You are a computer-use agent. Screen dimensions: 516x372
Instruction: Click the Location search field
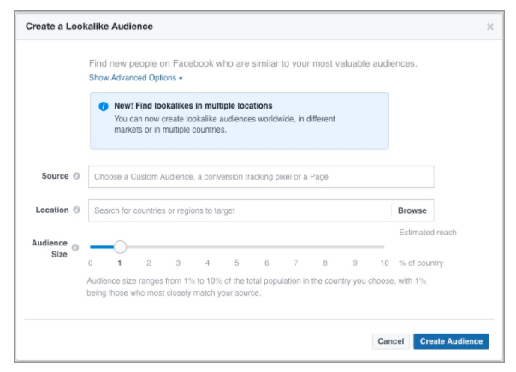tap(240, 210)
